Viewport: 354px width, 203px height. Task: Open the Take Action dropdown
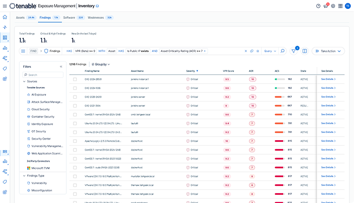pos(328,51)
